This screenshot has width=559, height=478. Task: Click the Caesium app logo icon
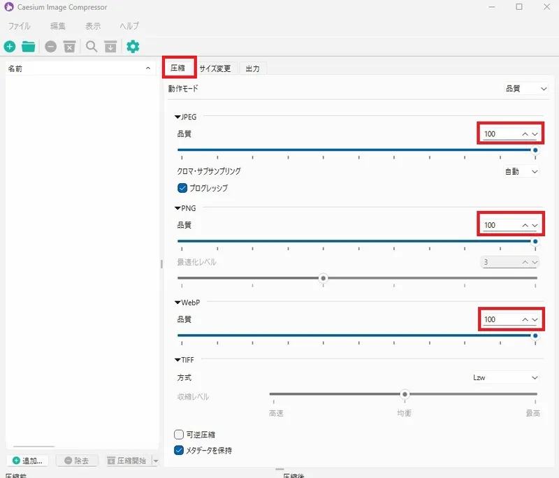[x=9, y=7]
